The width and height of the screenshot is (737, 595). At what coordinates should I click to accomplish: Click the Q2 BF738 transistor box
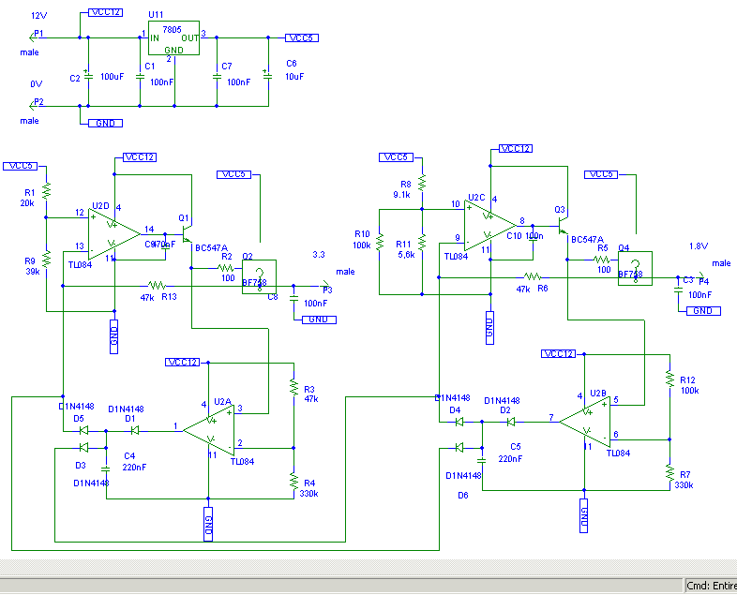pos(260,275)
